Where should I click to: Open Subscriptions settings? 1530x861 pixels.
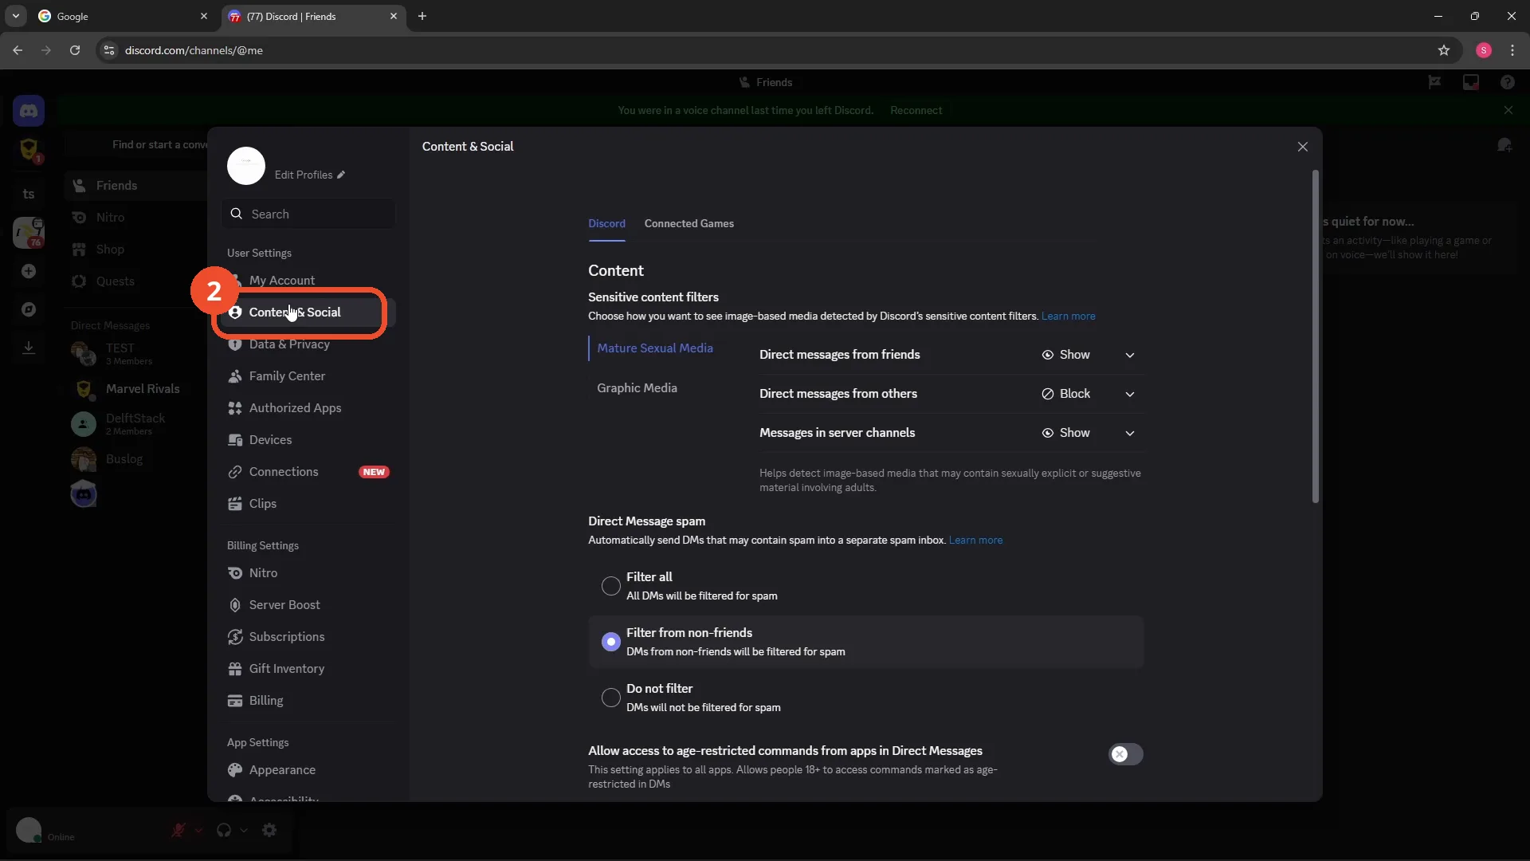click(x=307, y=637)
